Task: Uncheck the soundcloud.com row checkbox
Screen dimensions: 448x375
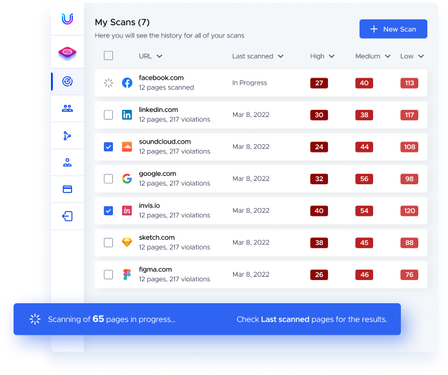Action: pyautogui.click(x=108, y=147)
